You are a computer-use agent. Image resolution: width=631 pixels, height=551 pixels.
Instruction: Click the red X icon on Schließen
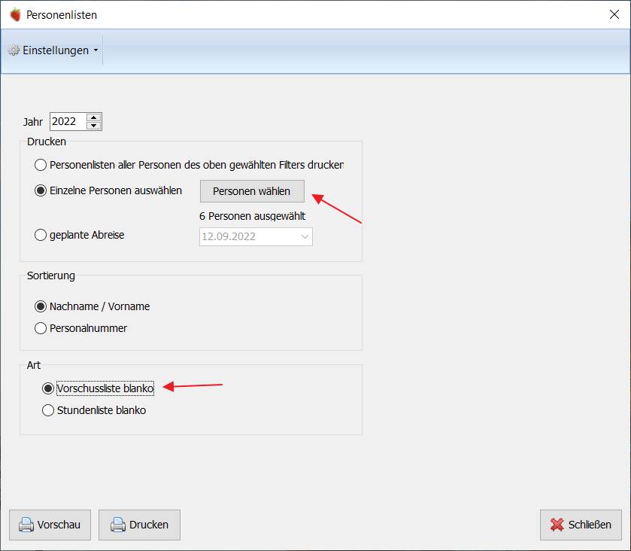point(557,525)
